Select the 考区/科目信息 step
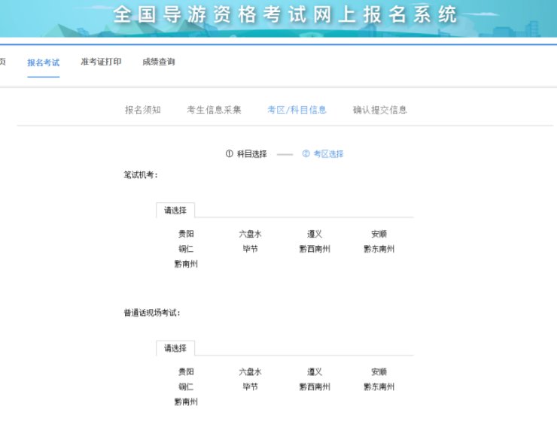Viewport: 557px width, 421px height. [297, 110]
